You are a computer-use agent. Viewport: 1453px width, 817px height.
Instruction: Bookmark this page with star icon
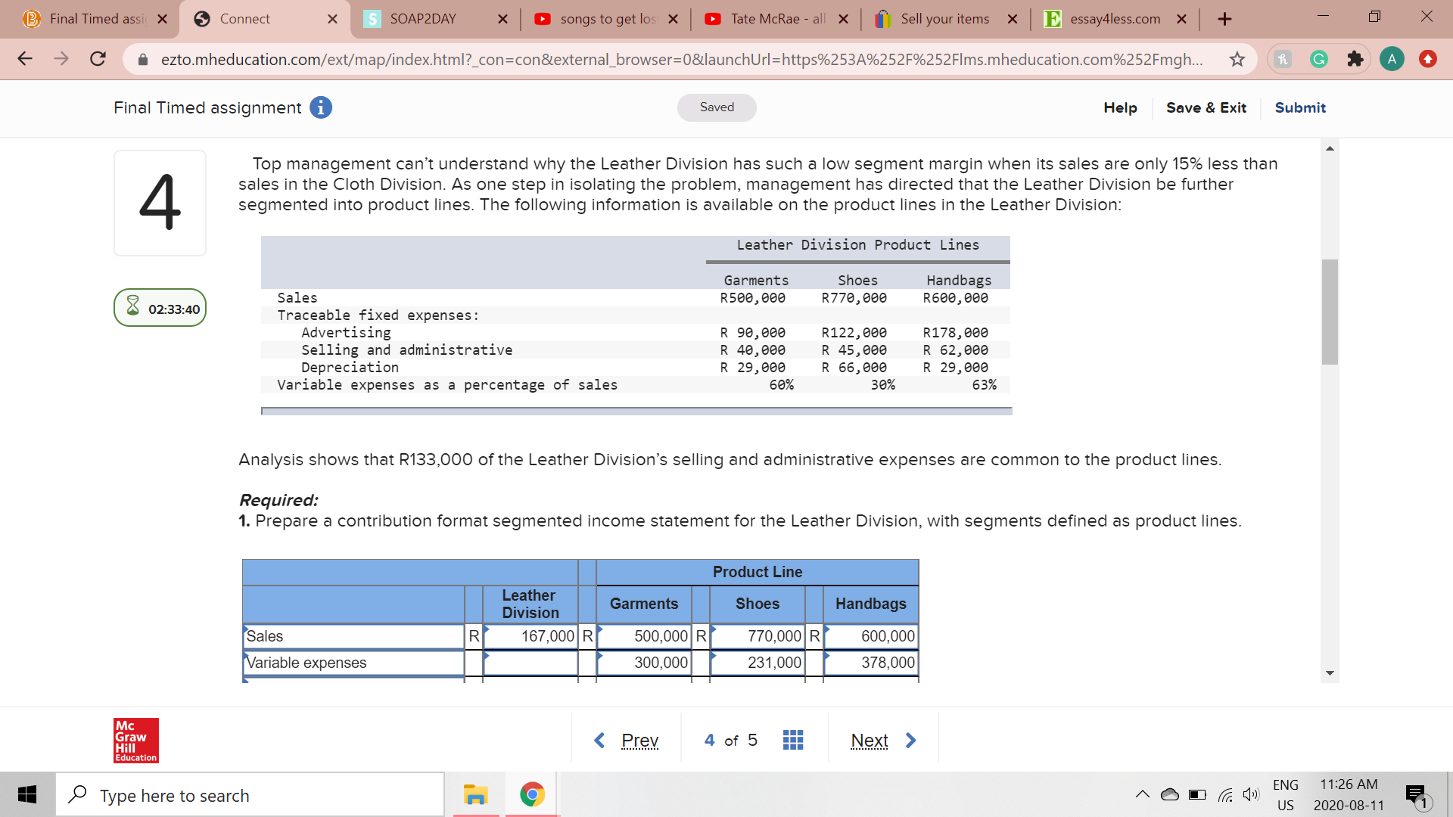1237,59
